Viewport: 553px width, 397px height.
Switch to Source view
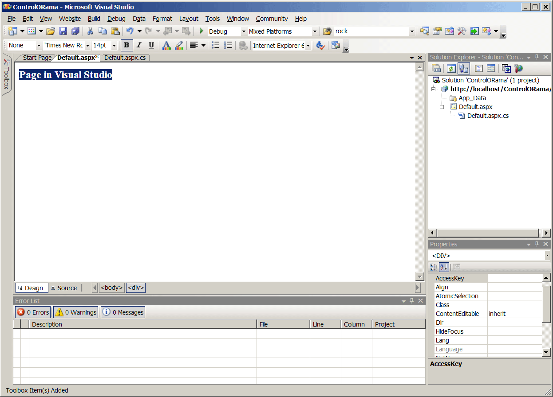[x=64, y=288]
